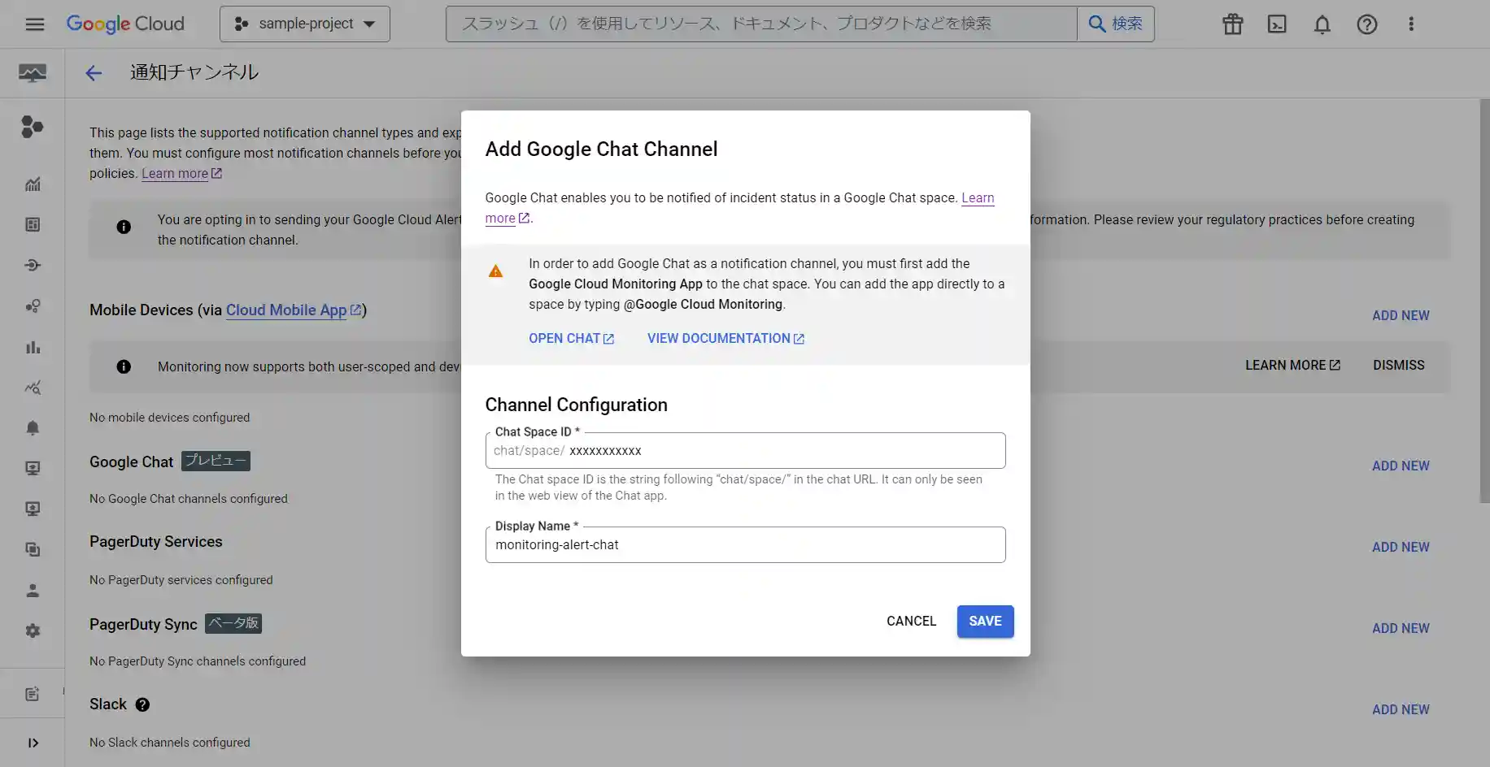This screenshot has height=767, width=1490.
Task: Open the main navigation hamburger menu
Action: pyautogui.click(x=34, y=24)
